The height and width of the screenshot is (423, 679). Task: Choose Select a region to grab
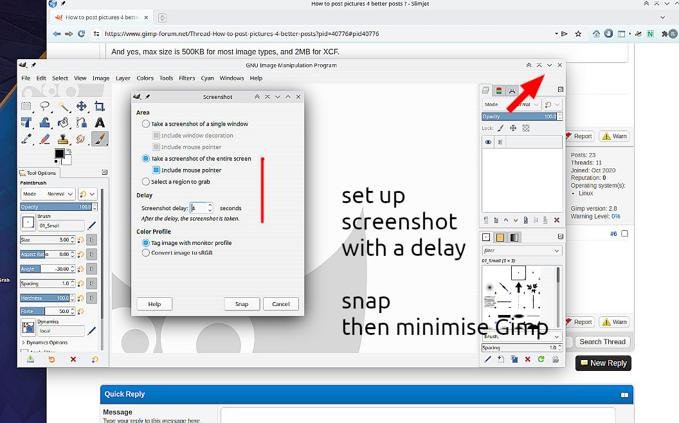click(176, 182)
